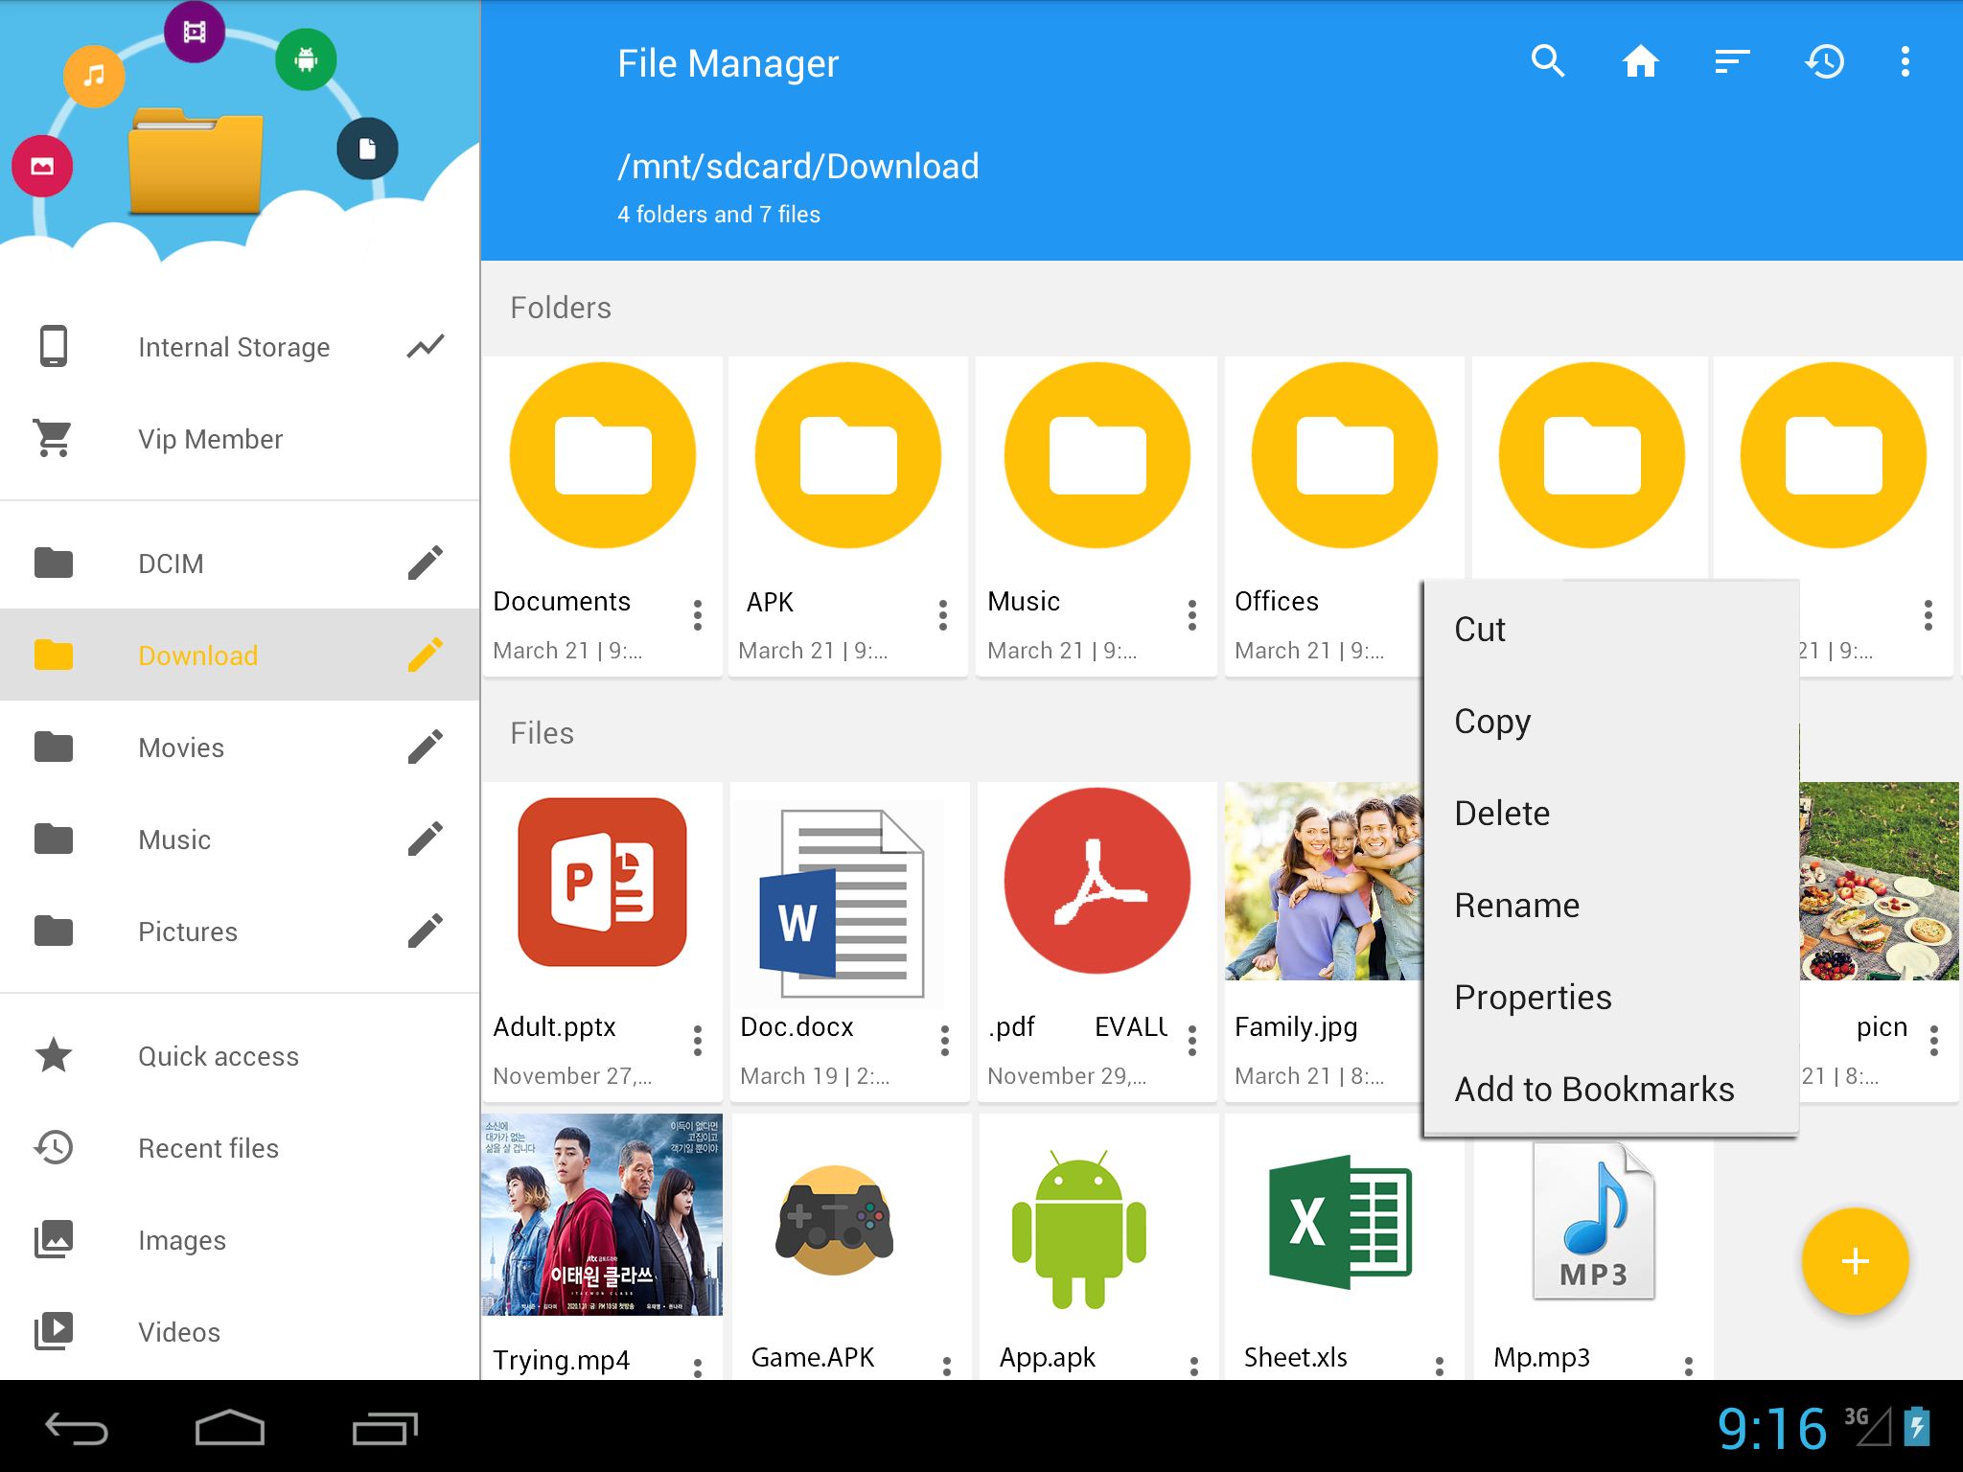This screenshot has height=1472, width=1963.
Task: Open storage analysis chart icon
Action: 426,346
